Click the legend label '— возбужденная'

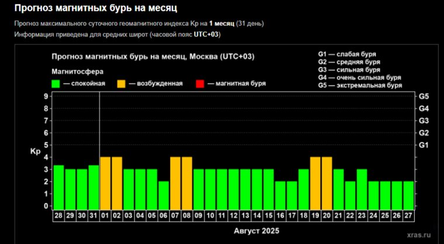coord(156,84)
